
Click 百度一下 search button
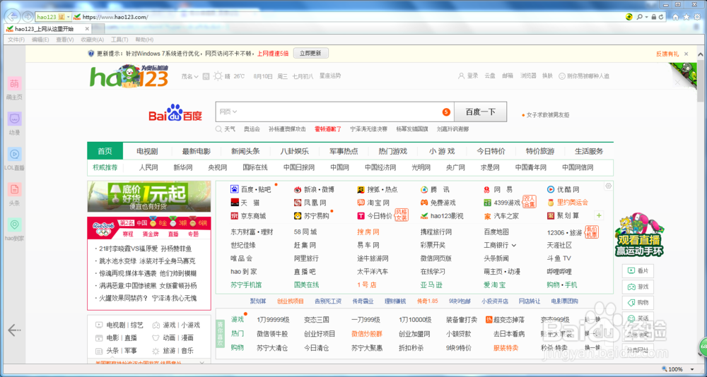pos(480,112)
